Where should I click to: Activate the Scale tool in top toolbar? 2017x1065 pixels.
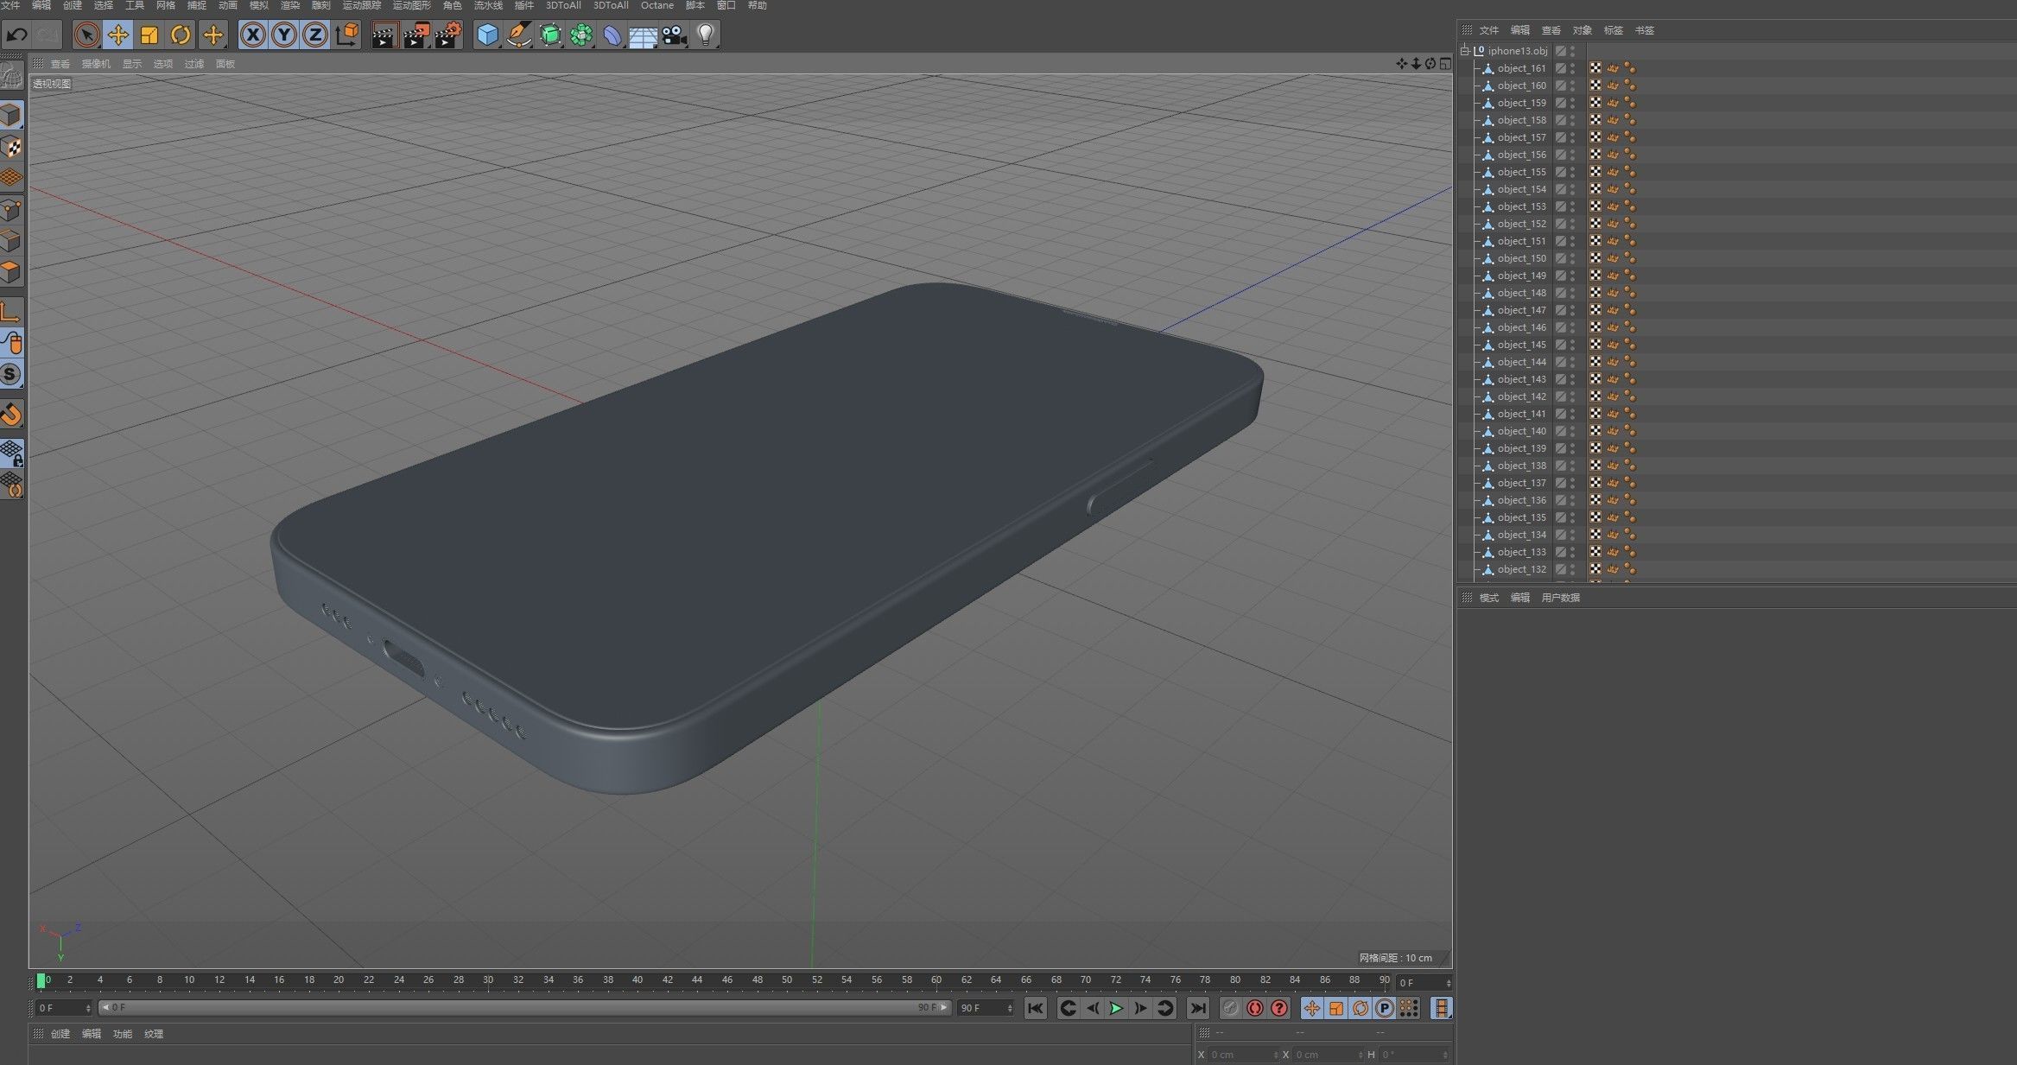pyautogui.click(x=149, y=35)
